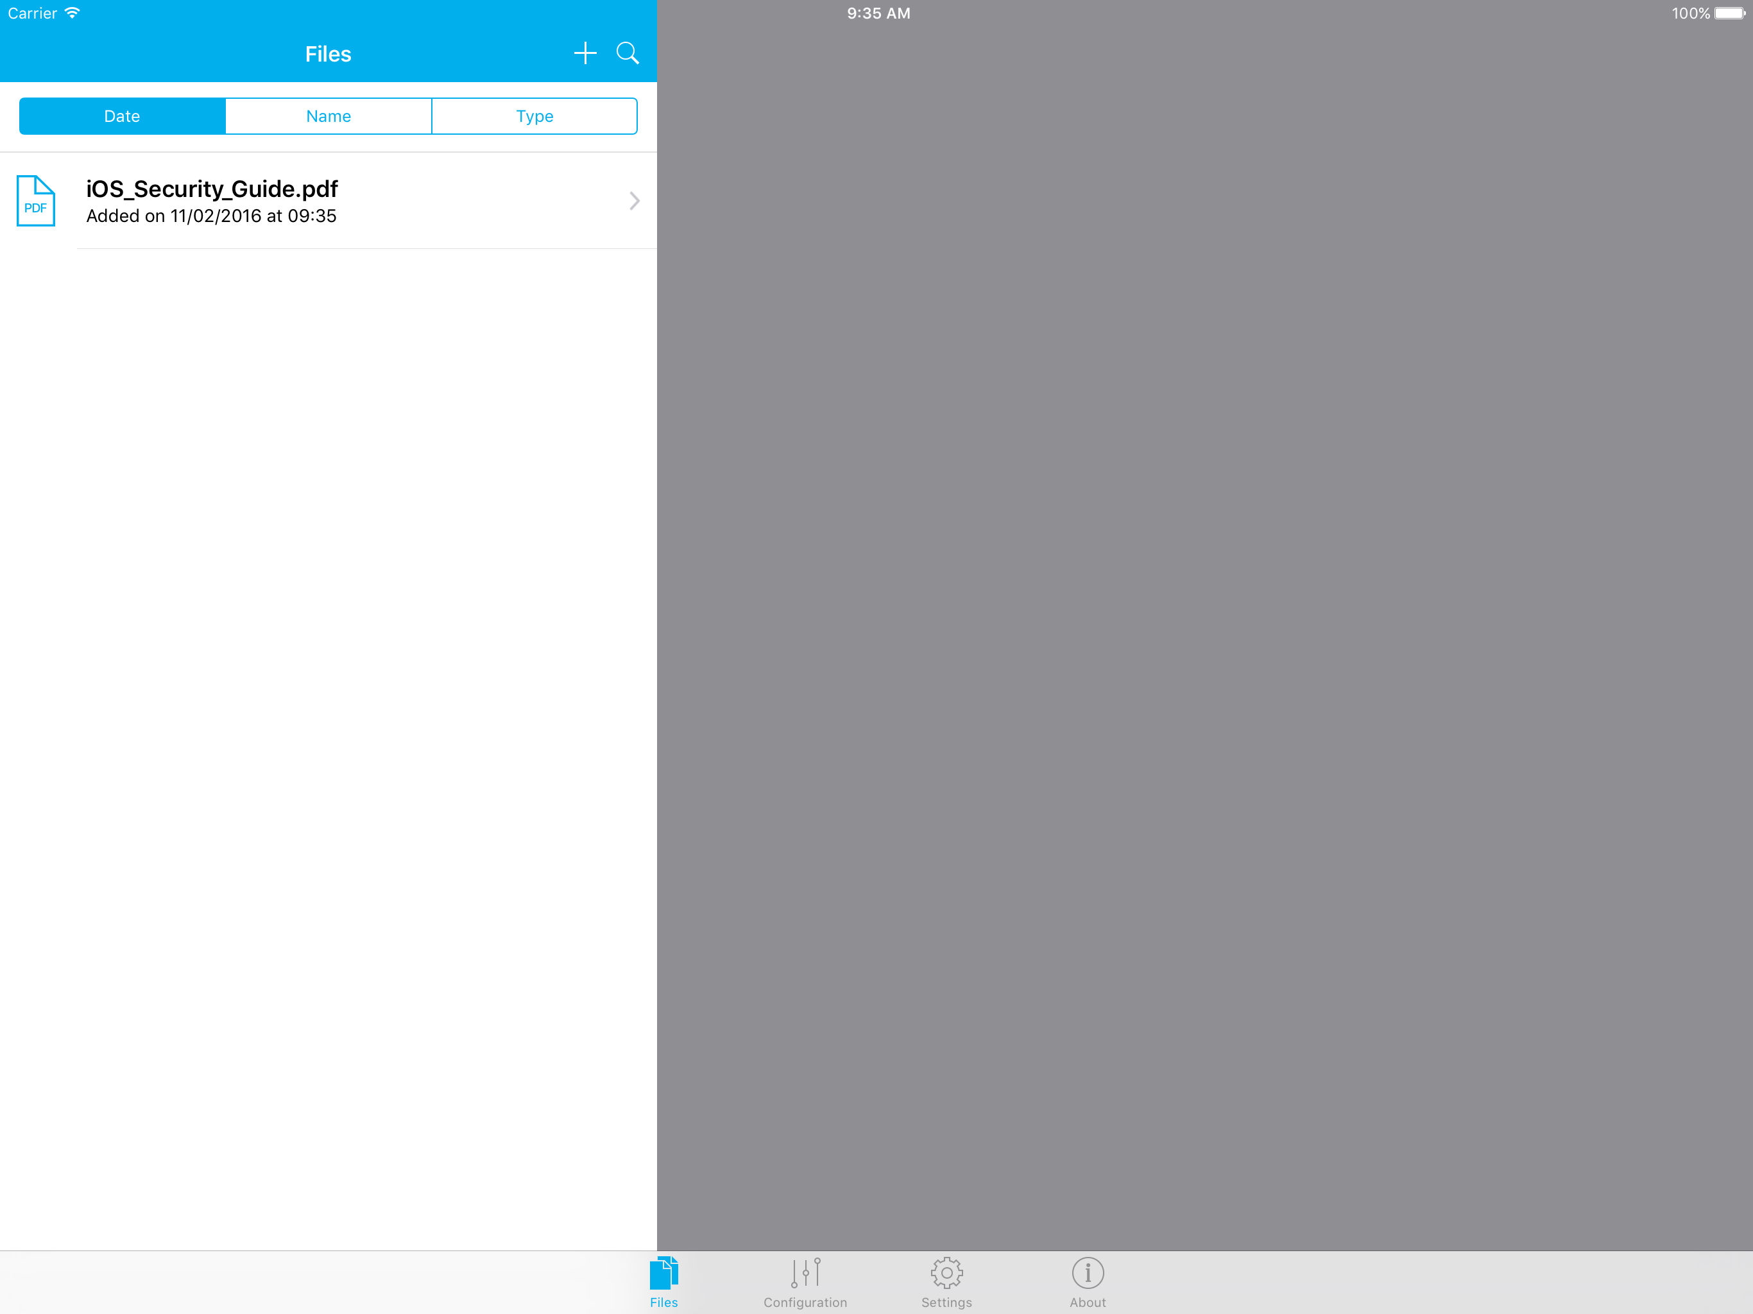The width and height of the screenshot is (1753, 1314).
Task: Open the About tab
Action: [1088, 1283]
